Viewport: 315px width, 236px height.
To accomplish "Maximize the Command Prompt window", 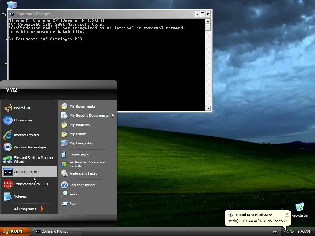I will [202, 14].
